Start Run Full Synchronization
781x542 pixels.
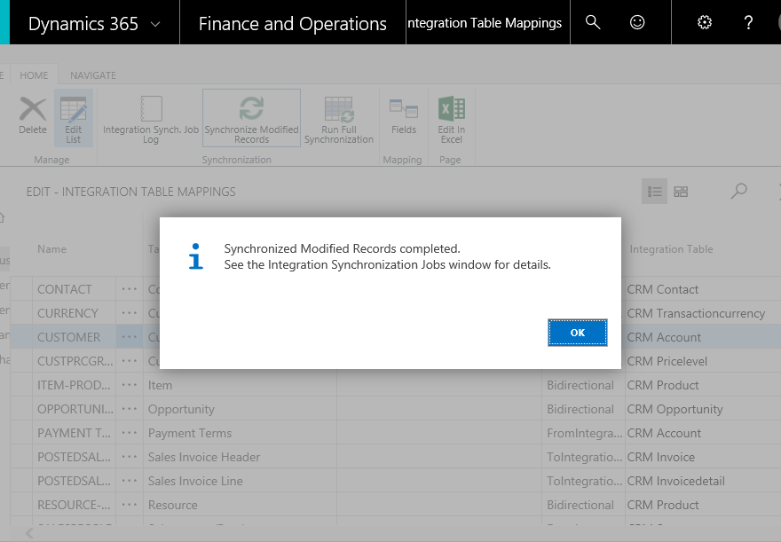point(339,120)
